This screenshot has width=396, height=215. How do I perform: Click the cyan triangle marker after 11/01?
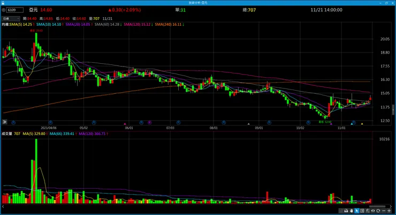[x=352, y=124]
